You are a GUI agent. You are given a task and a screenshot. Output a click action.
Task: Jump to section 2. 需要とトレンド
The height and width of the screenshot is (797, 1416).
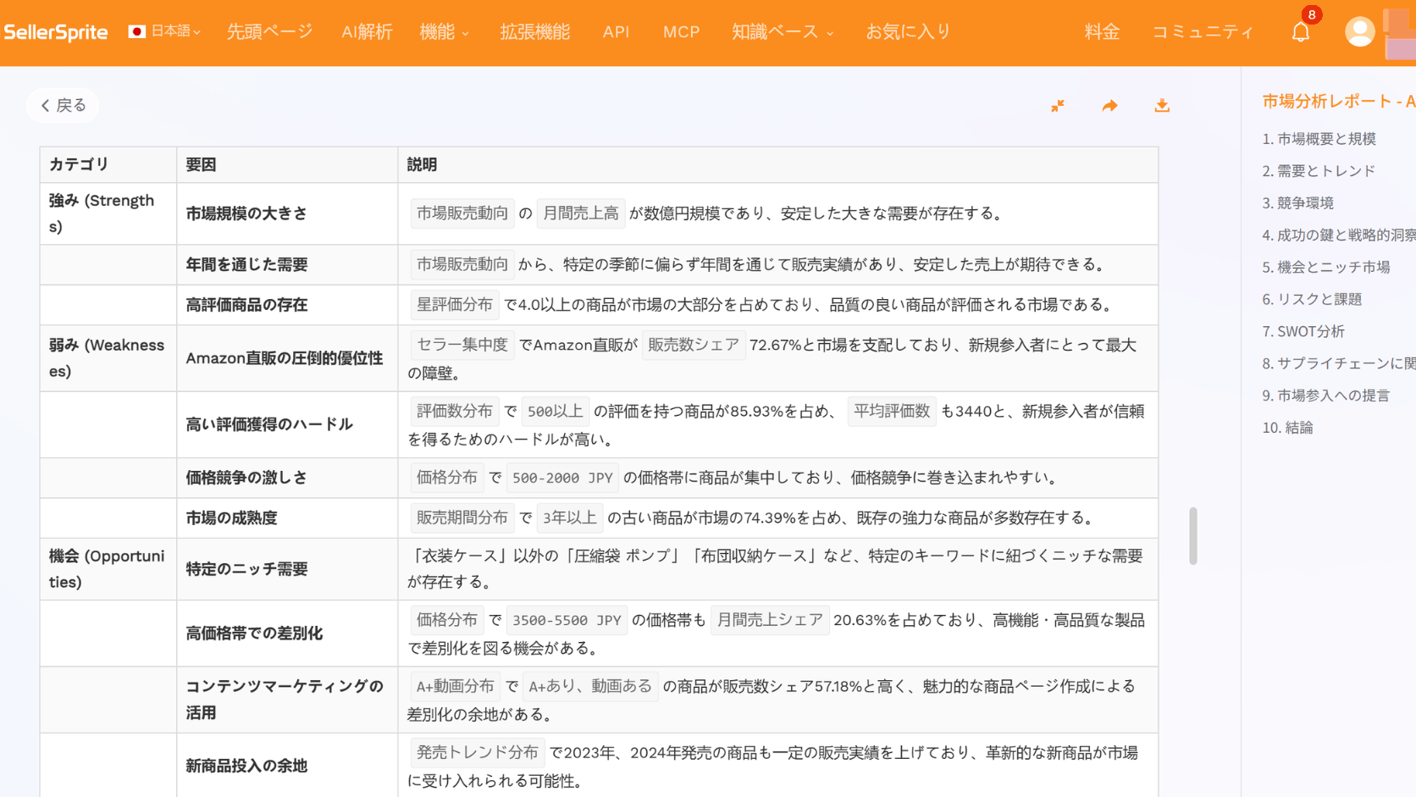tap(1319, 171)
